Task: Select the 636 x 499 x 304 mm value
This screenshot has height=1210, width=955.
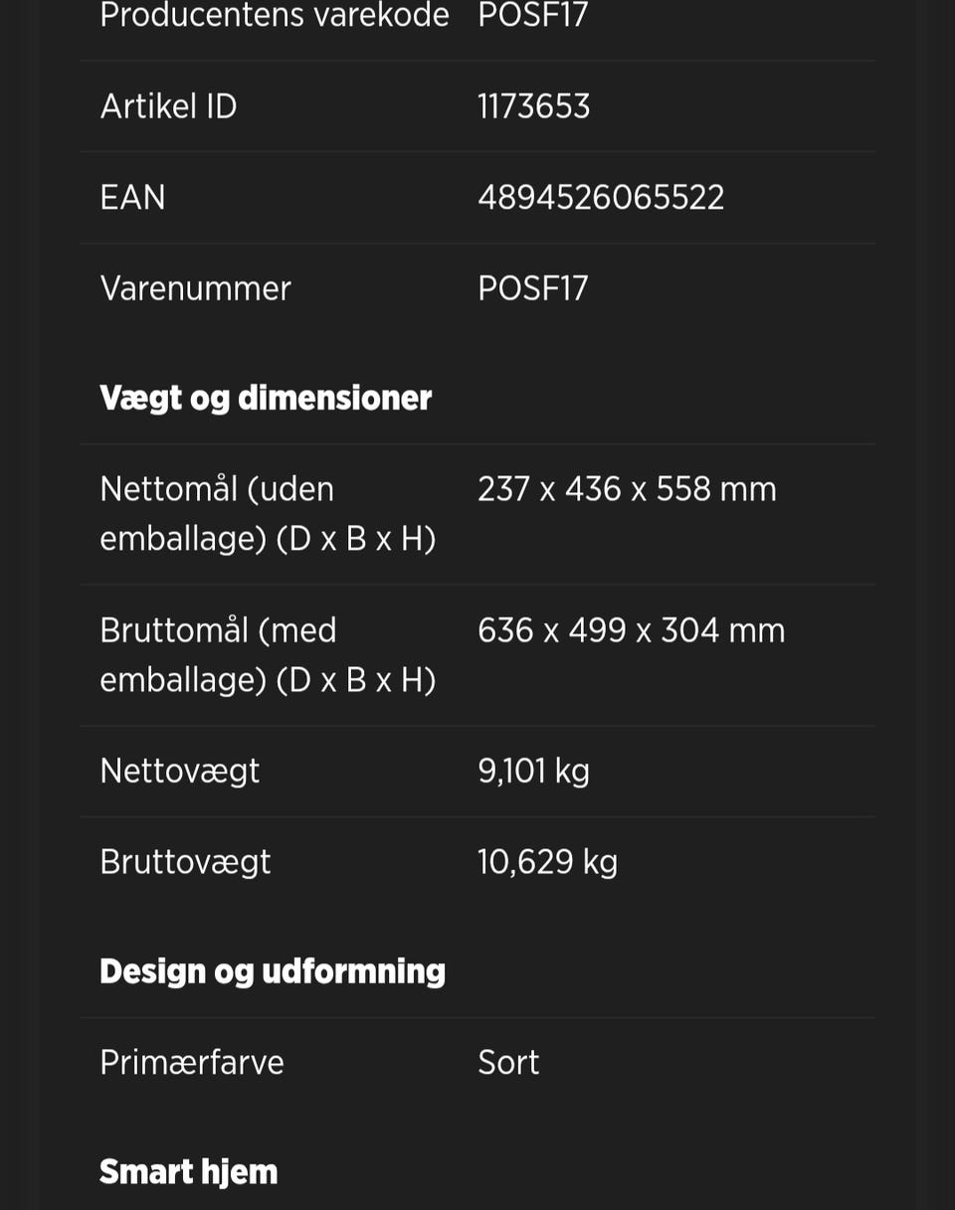Action: (x=631, y=630)
